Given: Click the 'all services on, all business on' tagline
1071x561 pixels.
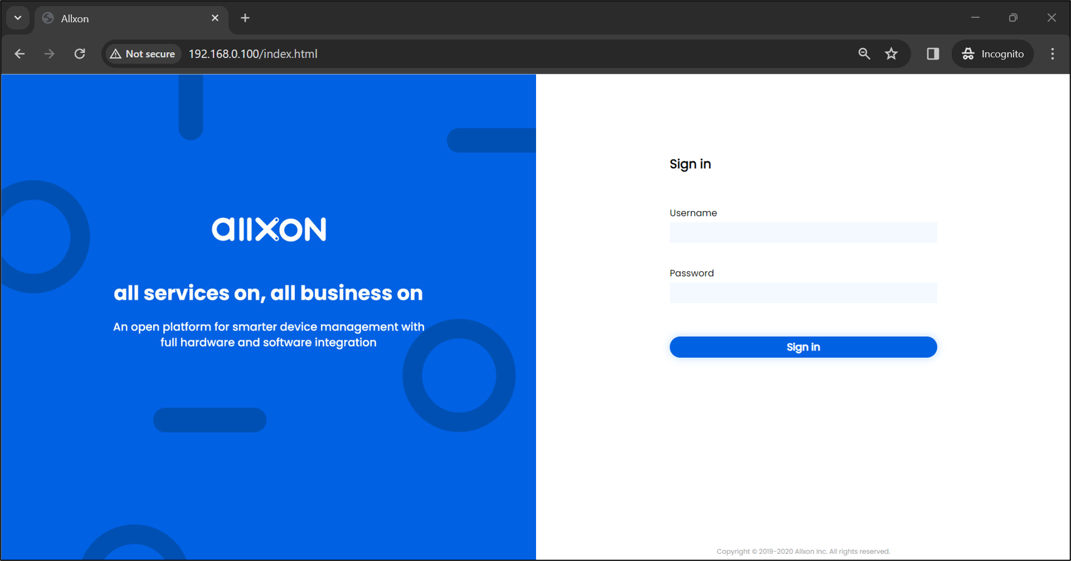Looking at the screenshot, I should click(x=268, y=293).
